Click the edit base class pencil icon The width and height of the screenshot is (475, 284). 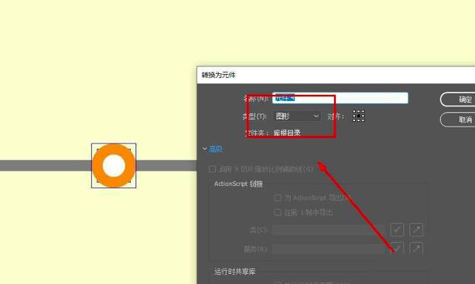click(416, 248)
